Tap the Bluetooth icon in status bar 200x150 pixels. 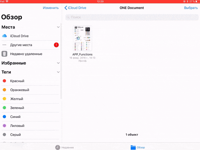point(187,1)
